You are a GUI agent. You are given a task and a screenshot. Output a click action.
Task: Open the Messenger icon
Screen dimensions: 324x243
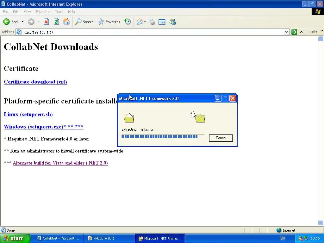[172, 22]
